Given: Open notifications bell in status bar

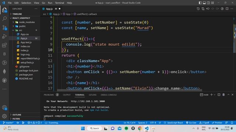Looking at the screenshot, I should [x=232, y=123].
